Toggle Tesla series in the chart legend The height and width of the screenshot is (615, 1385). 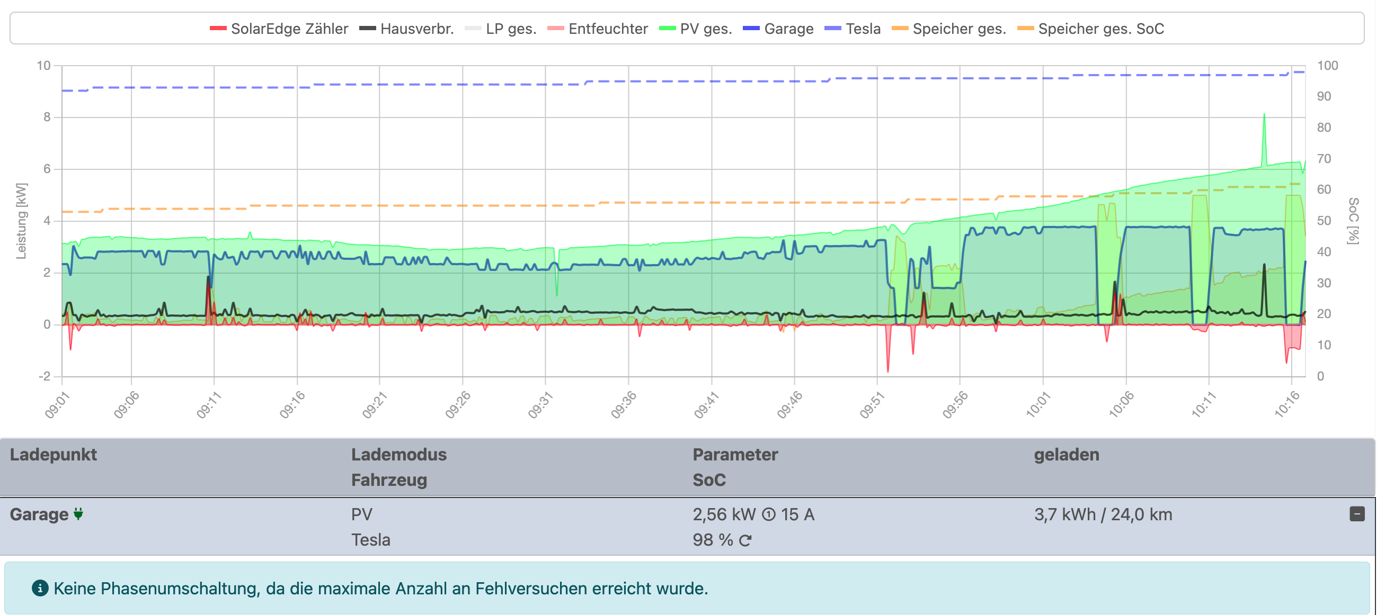click(x=863, y=29)
